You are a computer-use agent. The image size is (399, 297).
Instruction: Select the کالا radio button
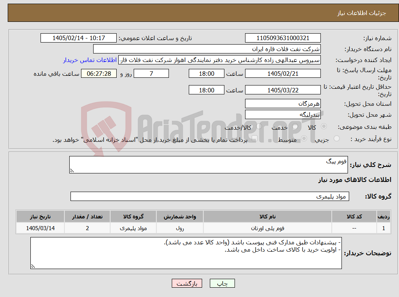click(324, 126)
